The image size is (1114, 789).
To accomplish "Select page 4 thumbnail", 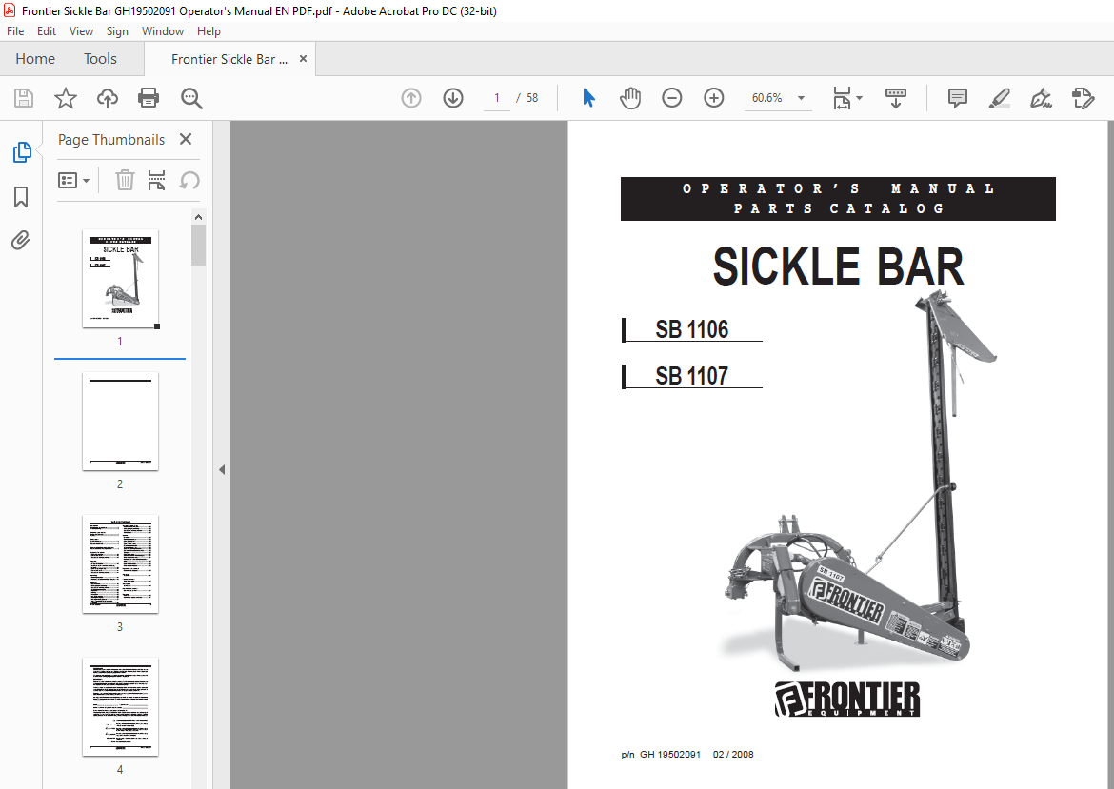I will [x=120, y=706].
